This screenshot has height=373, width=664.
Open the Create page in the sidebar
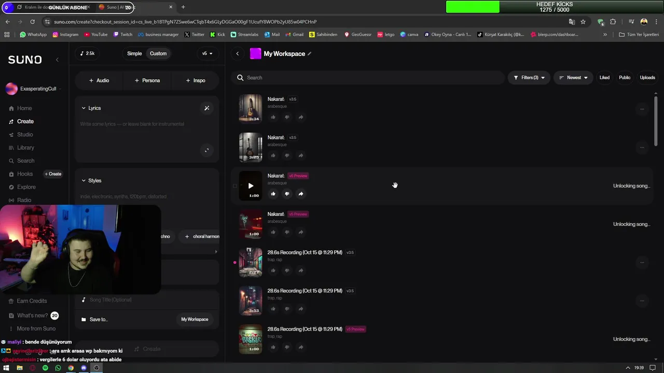(x=21, y=121)
